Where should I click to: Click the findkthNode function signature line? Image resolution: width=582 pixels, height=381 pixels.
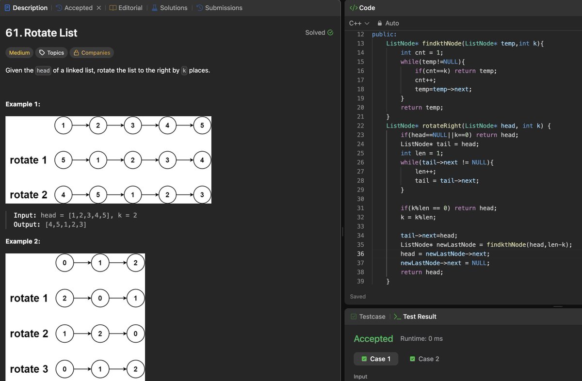point(465,44)
